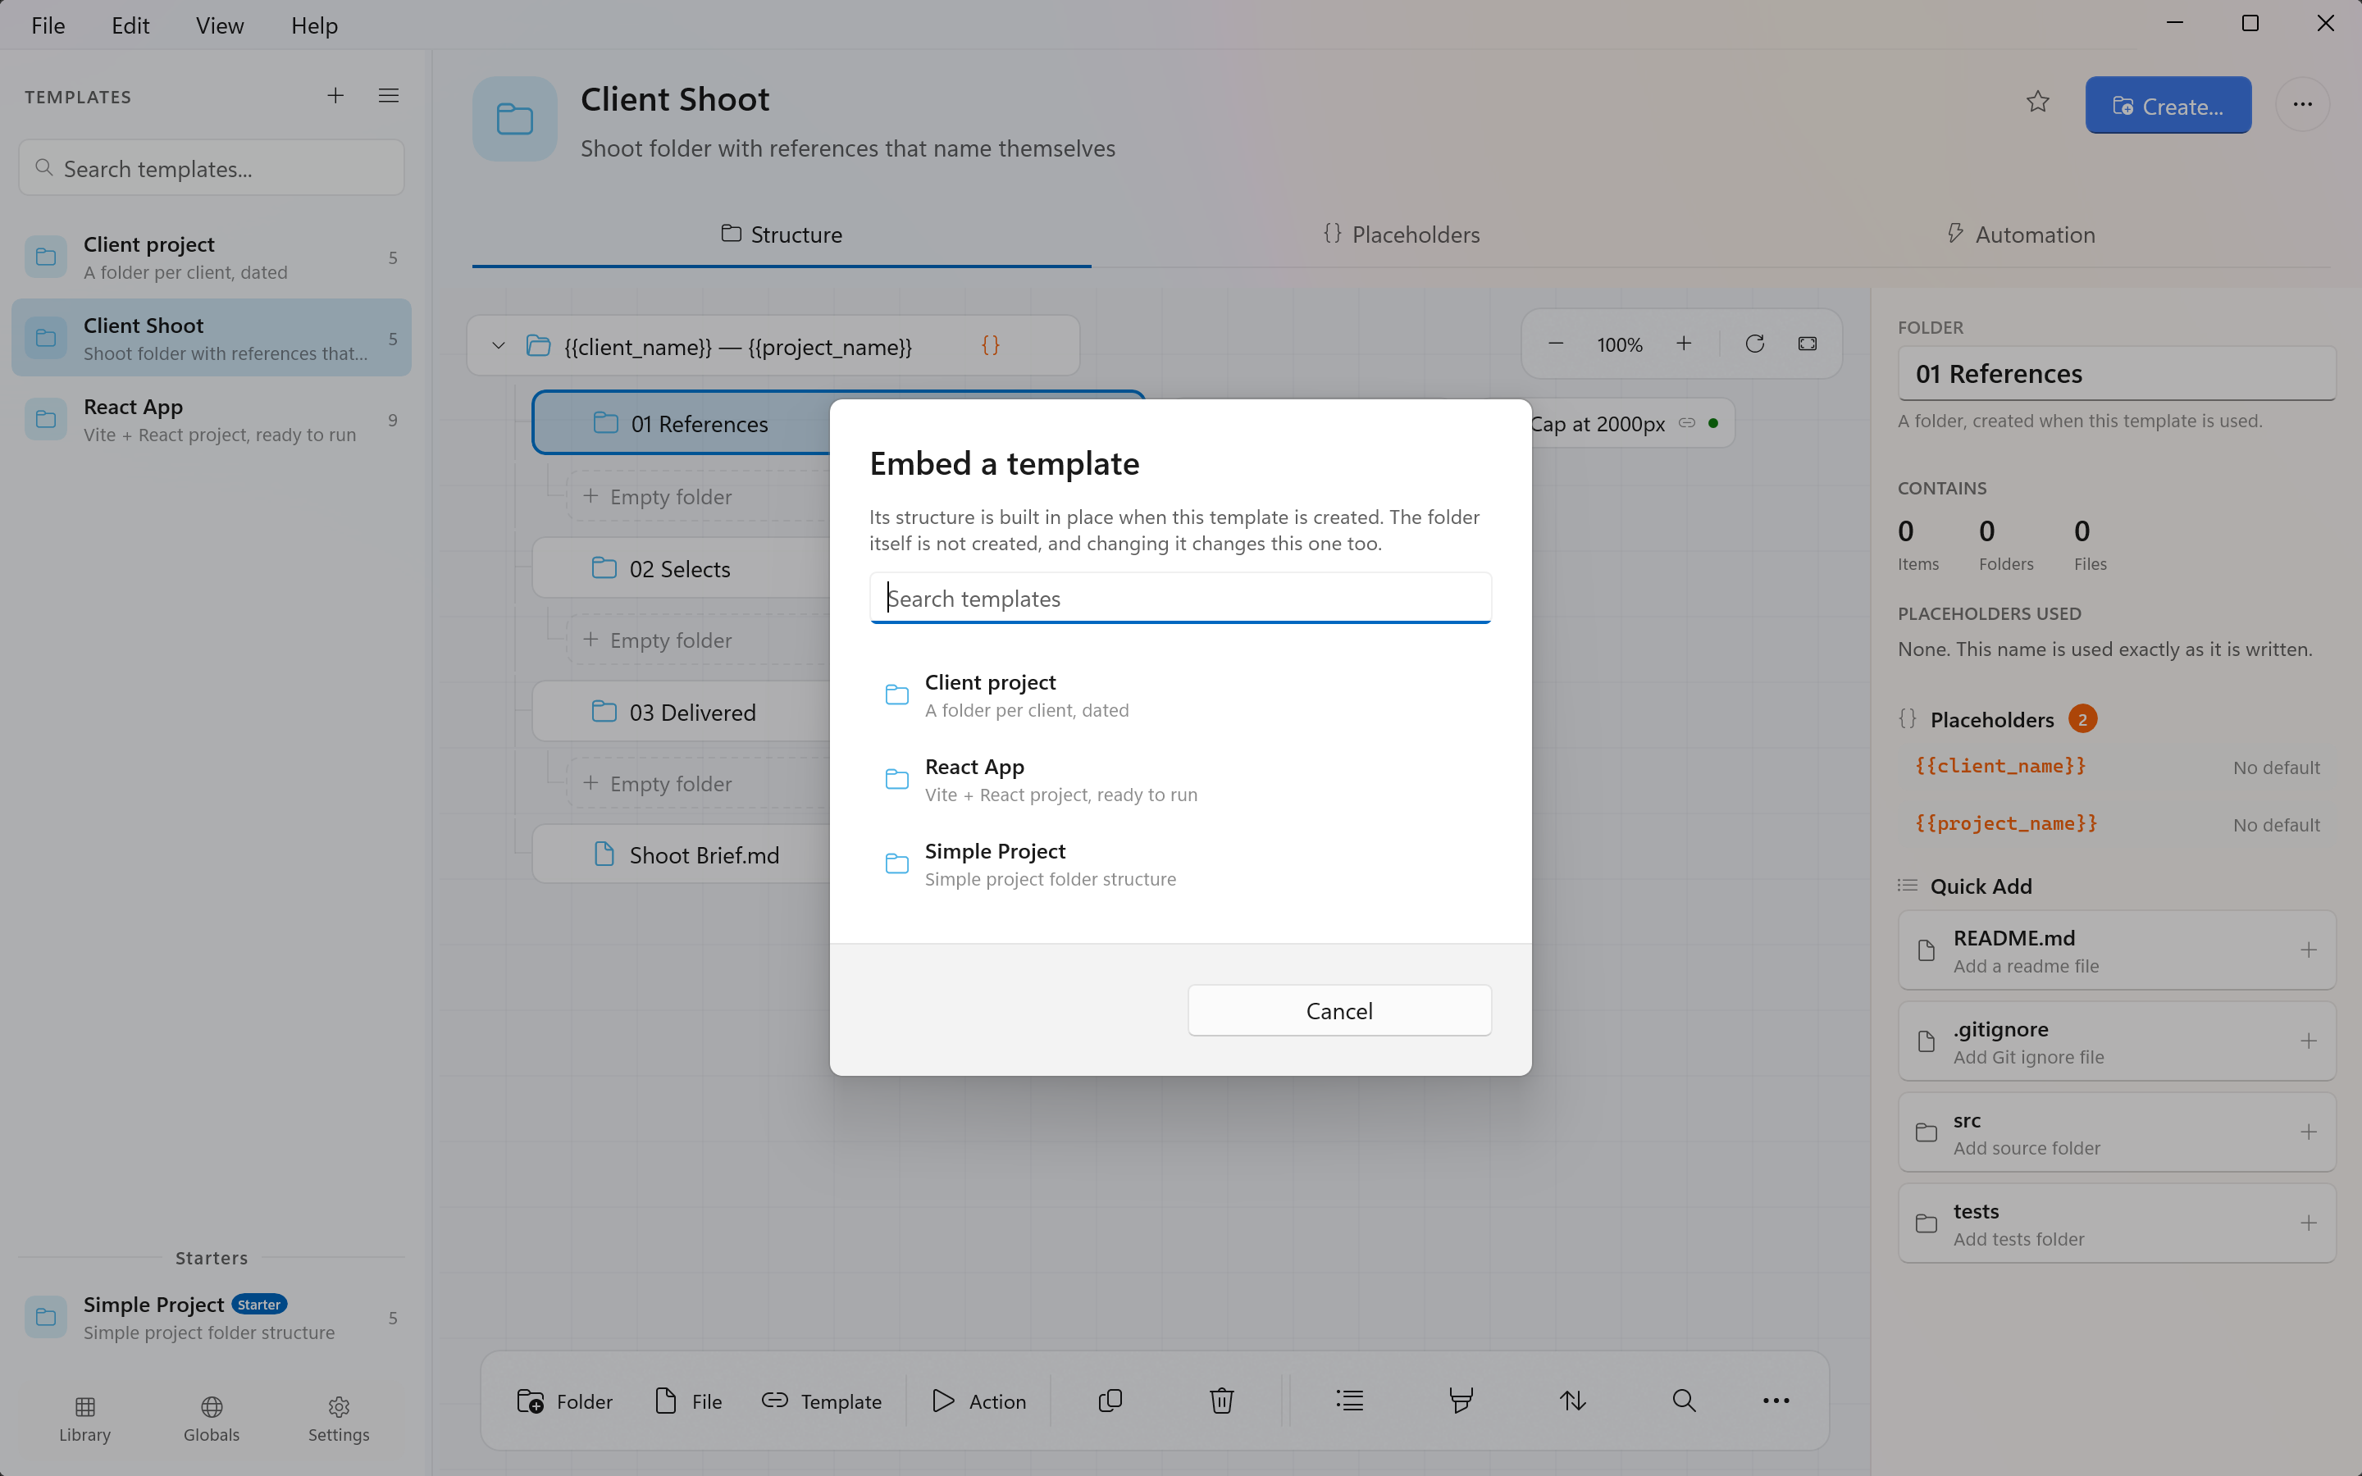Image resolution: width=2362 pixels, height=1476 pixels.
Task: Duplicate the selected item in the toolbar
Action: click(x=1110, y=1401)
